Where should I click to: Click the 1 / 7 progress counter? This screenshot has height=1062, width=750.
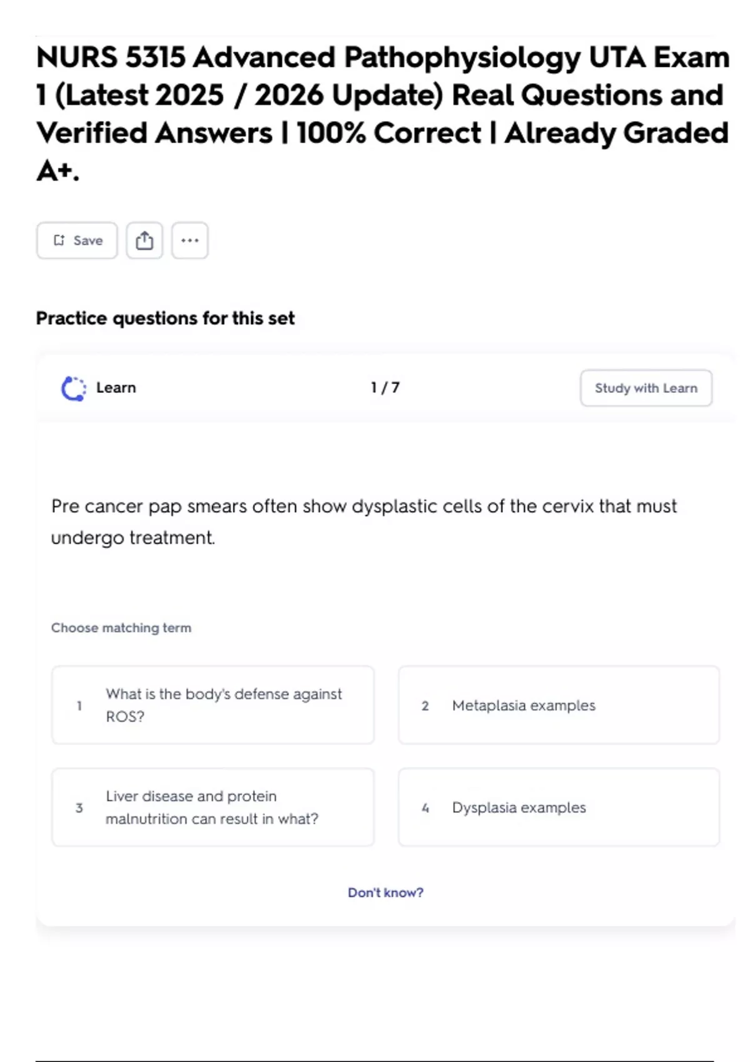[385, 388]
